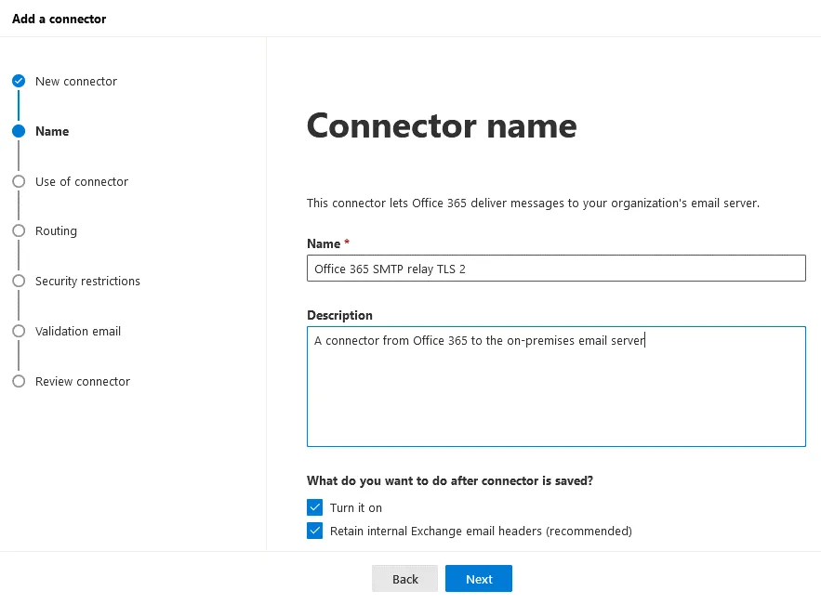Click the completed New connector step checkmark icon
The image size is (821, 604).
pyautogui.click(x=19, y=81)
